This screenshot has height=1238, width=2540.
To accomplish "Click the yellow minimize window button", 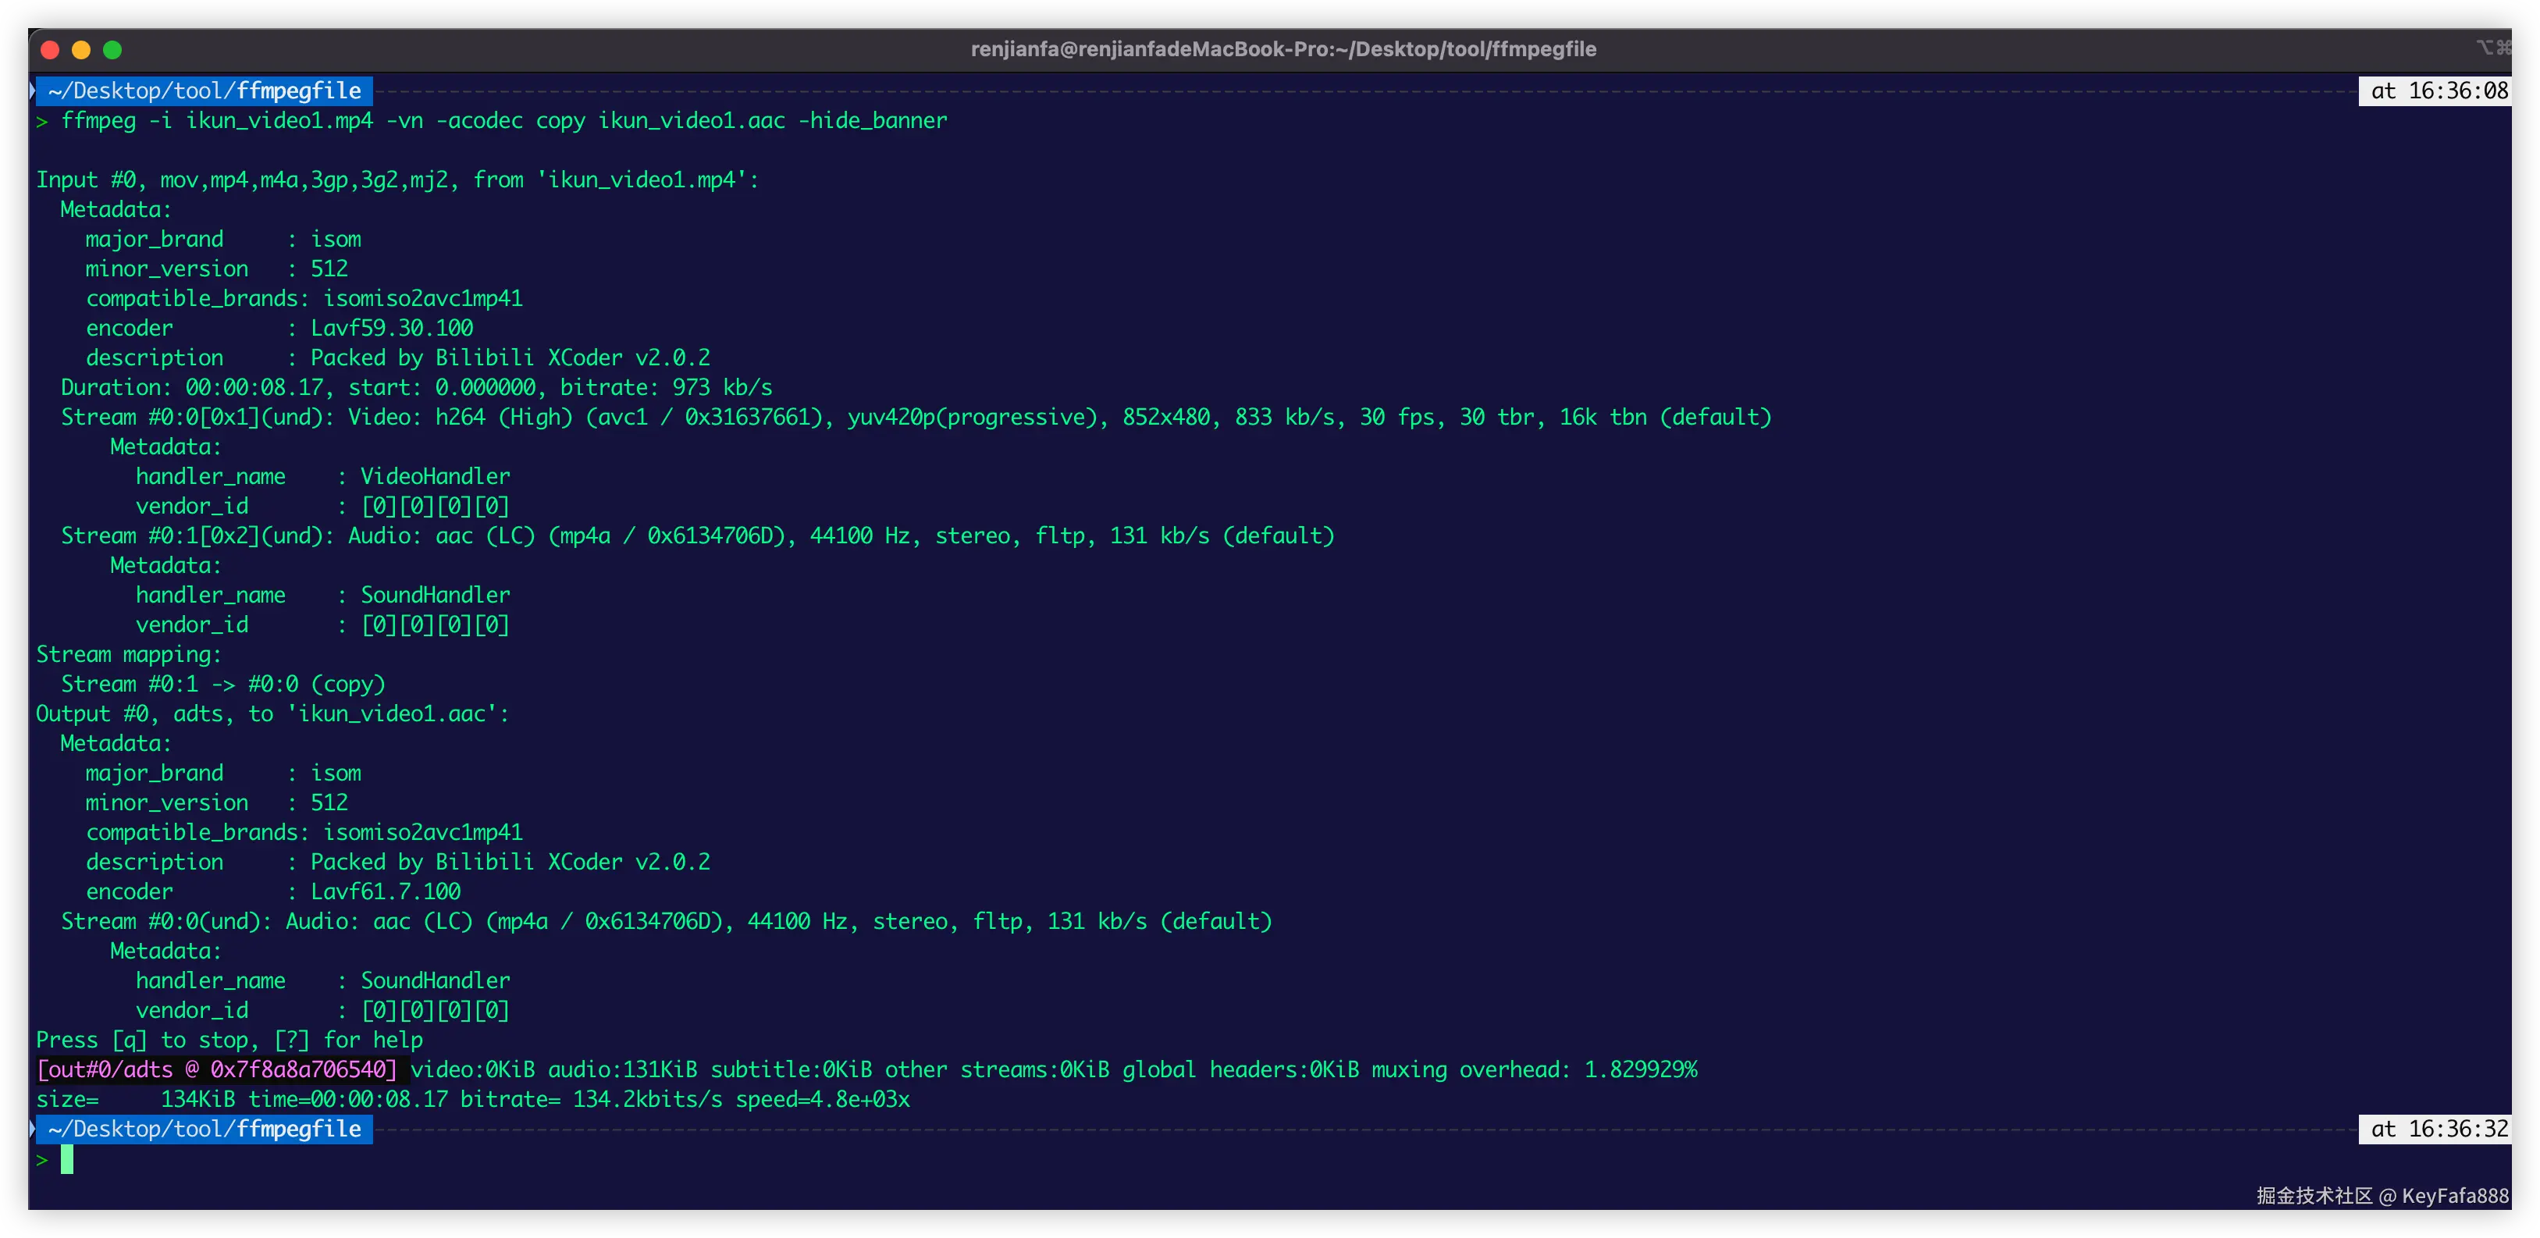I will click(x=82, y=49).
